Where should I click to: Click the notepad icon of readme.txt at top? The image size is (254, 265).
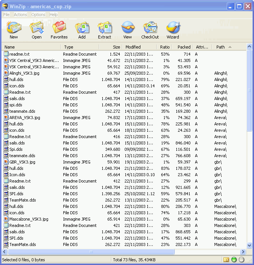coord(6,54)
